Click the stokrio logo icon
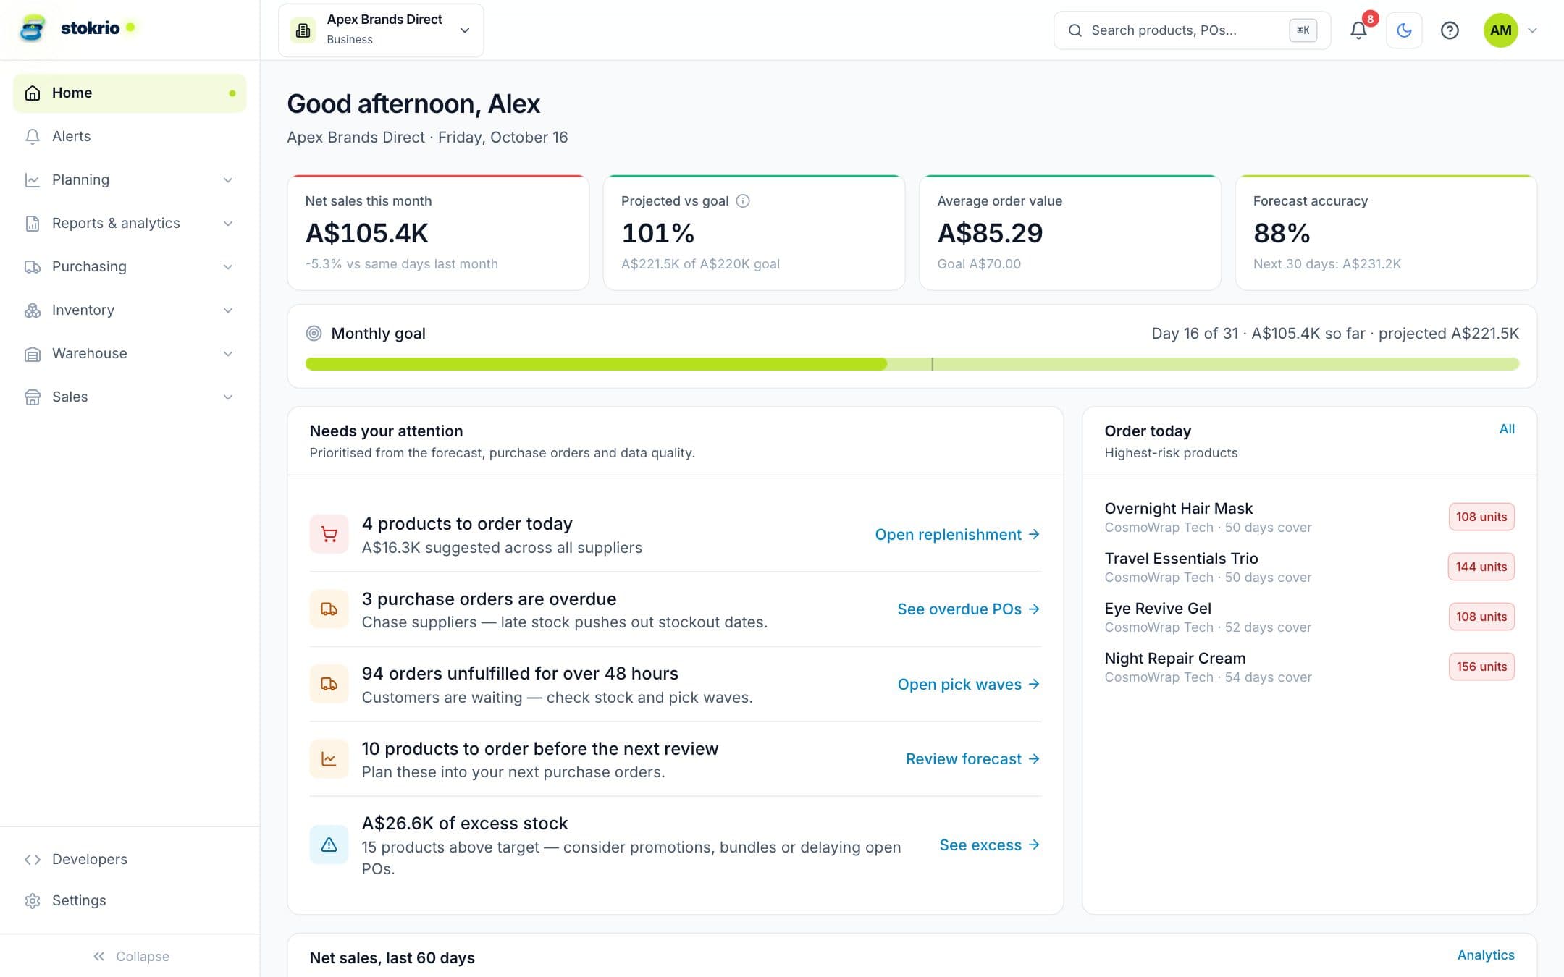 [33, 28]
